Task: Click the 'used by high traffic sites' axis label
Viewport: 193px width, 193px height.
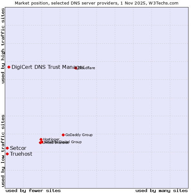Action: pos(3,46)
